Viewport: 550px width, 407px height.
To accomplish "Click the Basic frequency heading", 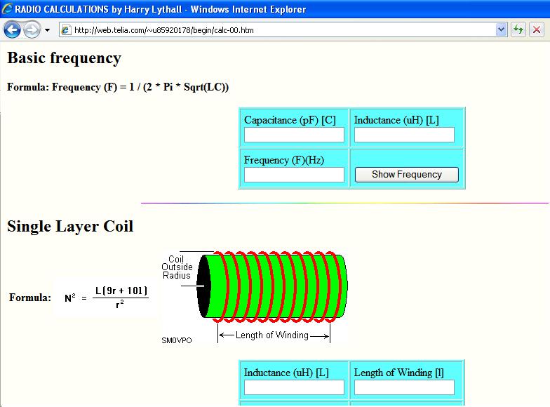I will [65, 58].
